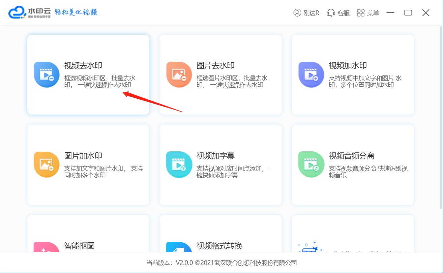Select the 图片加水印 title
This screenshot has height=273, width=443.
(83, 156)
